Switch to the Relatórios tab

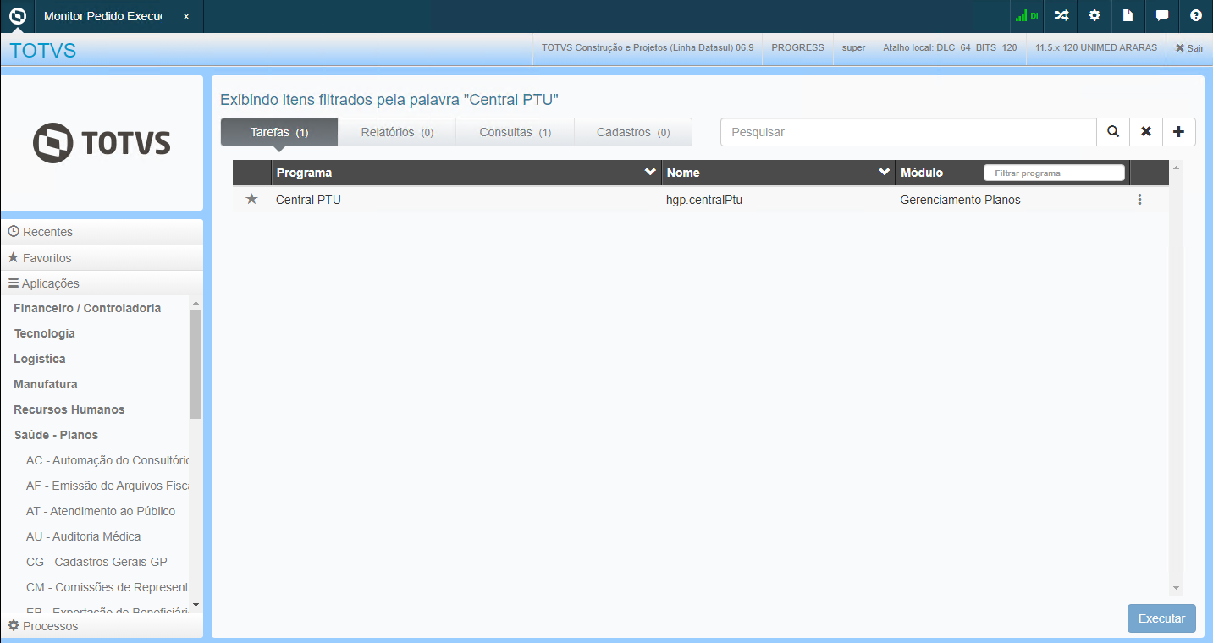tap(397, 132)
